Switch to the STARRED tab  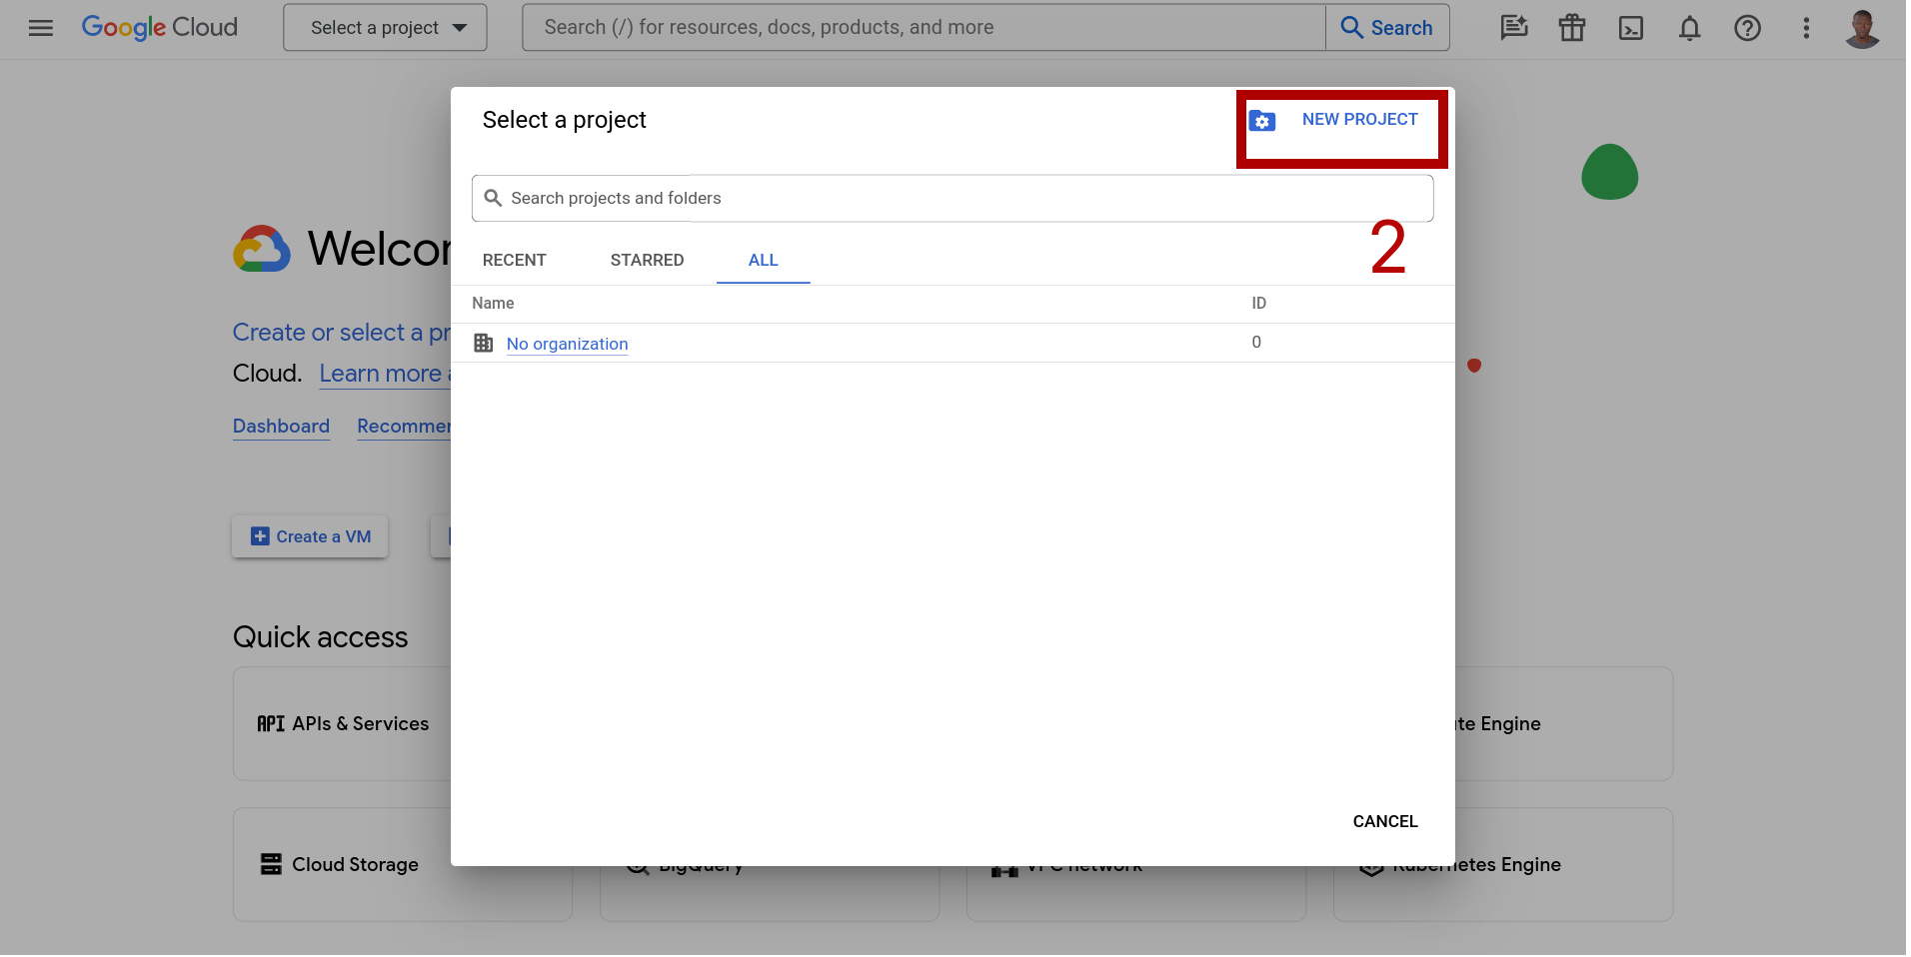click(x=647, y=260)
